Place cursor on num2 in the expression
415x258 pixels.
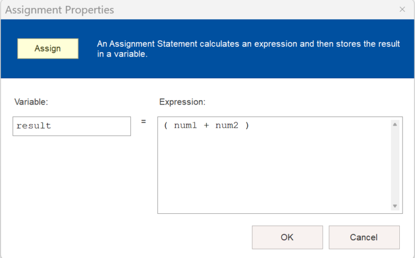pos(226,126)
